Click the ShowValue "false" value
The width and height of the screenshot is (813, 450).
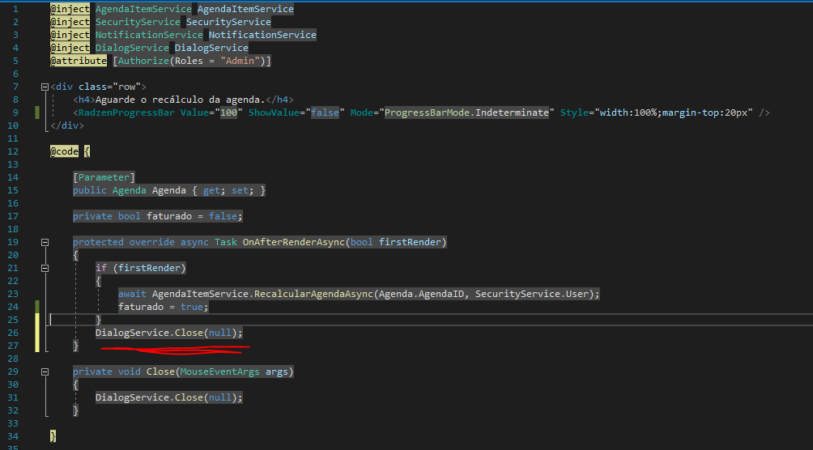[x=325, y=112]
